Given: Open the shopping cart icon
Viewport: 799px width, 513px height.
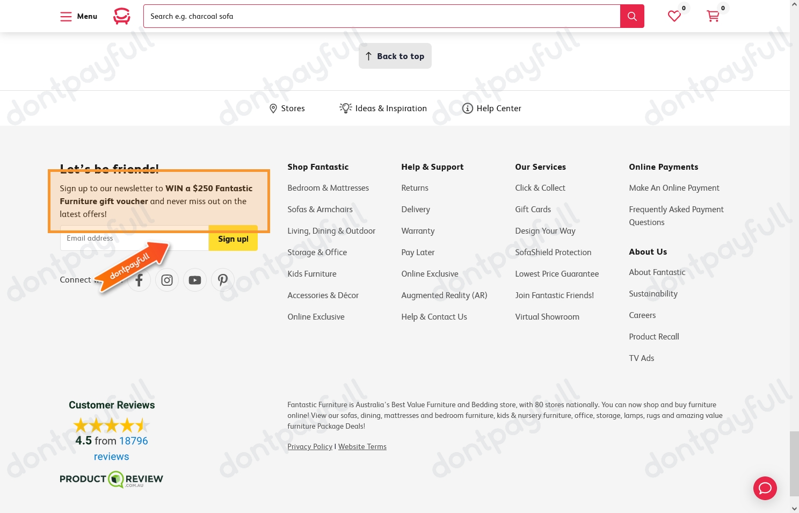Looking at the screenshot, I should [x=713, y=16].
